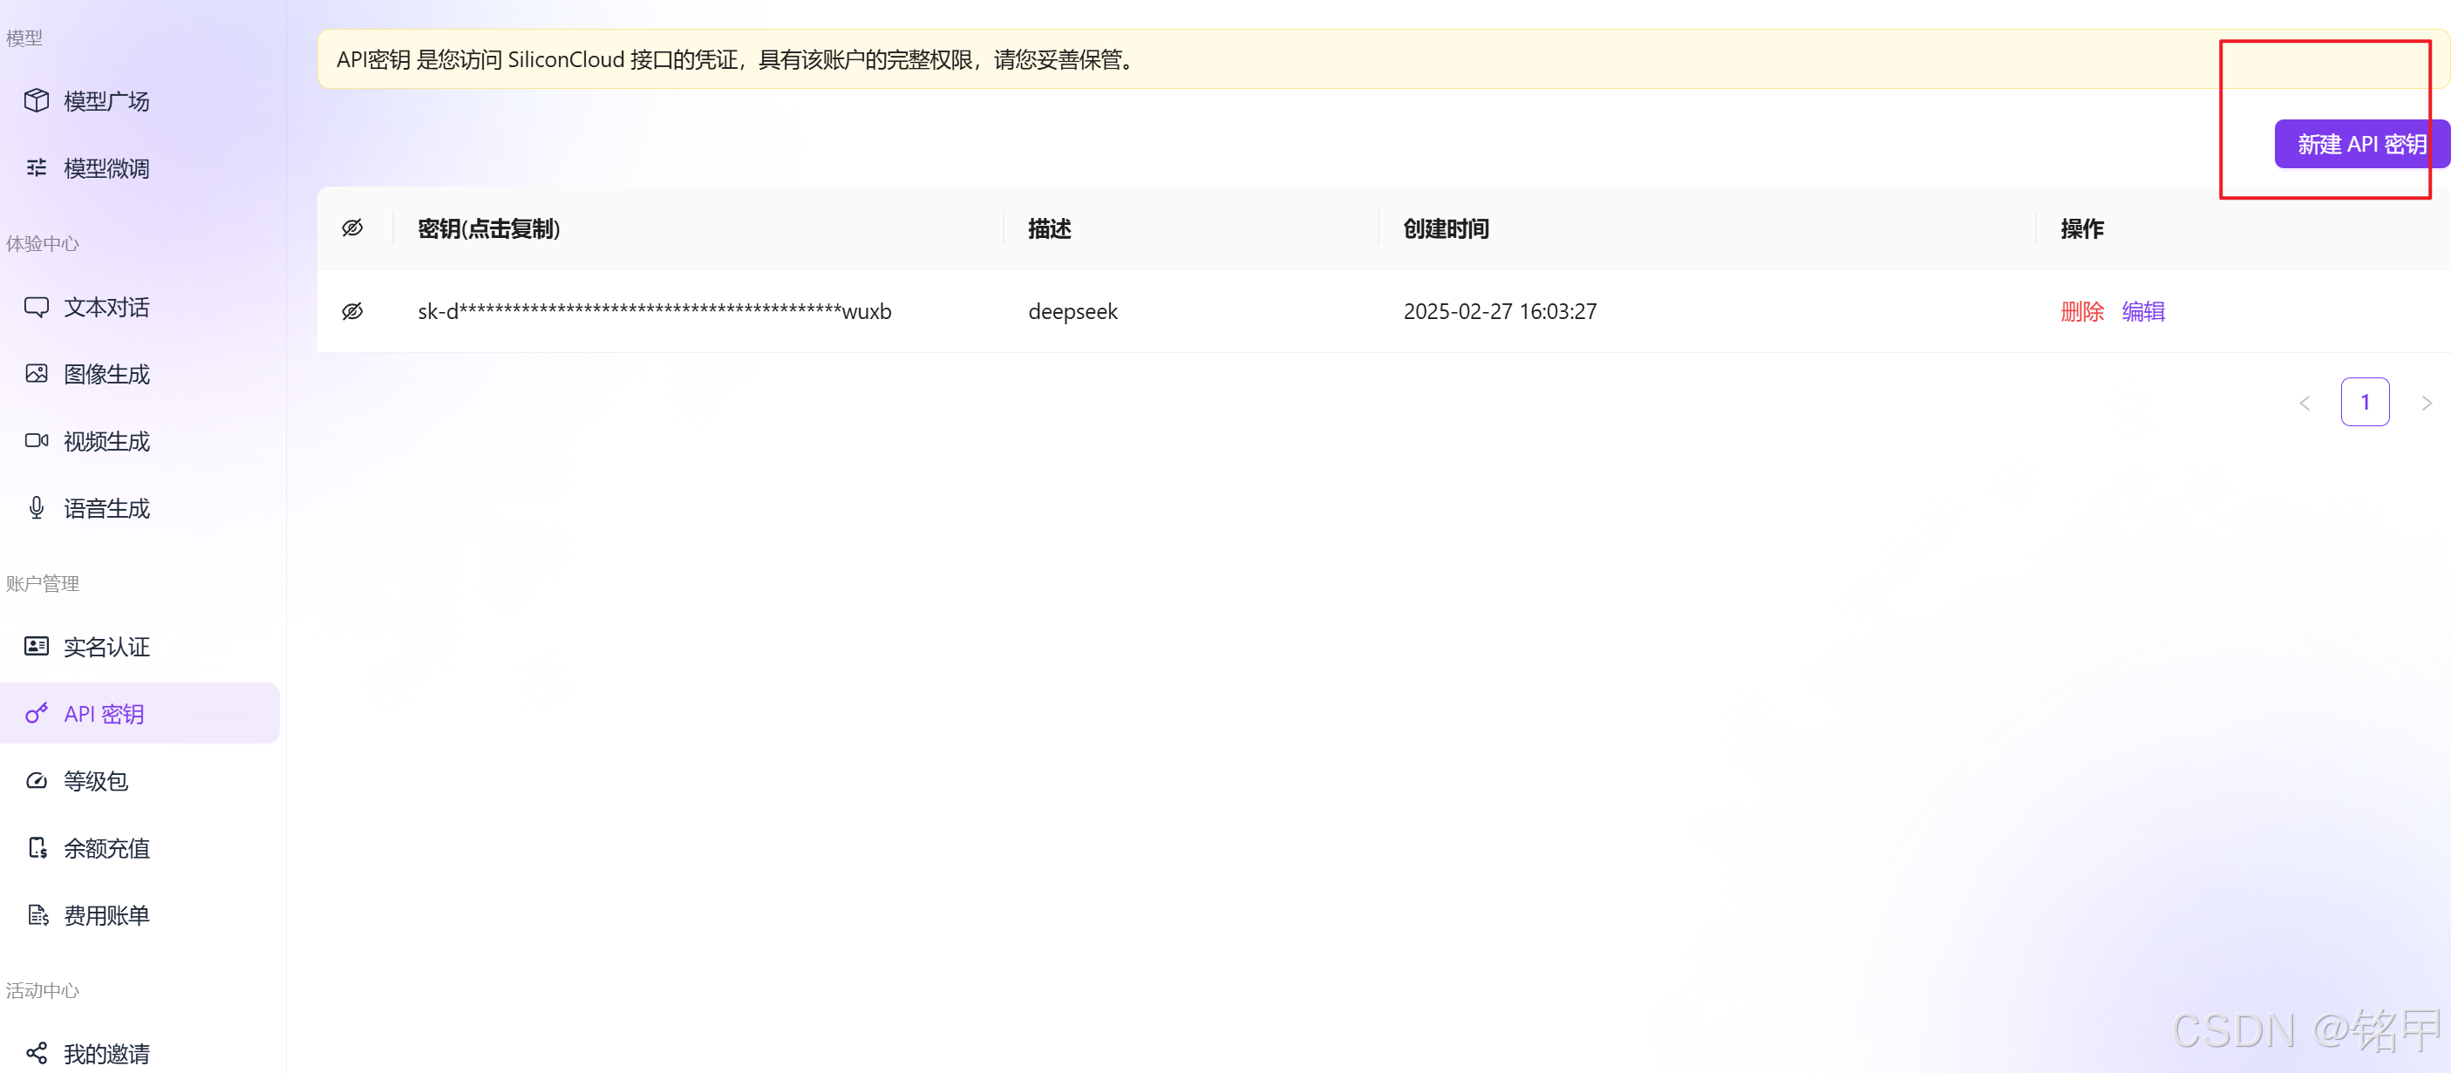Click the real-name ID card icon
2451x1073 pixels.
[36, 647]
